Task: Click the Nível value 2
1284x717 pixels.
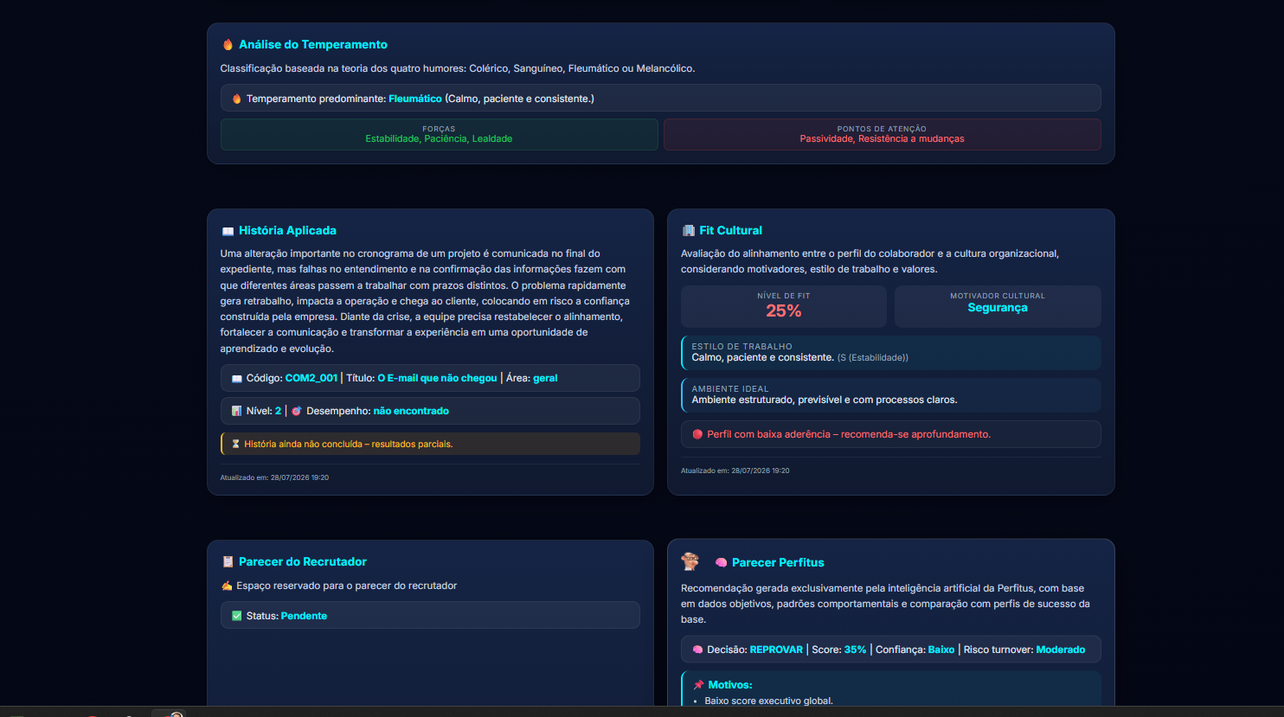Action: pos(279,412)
